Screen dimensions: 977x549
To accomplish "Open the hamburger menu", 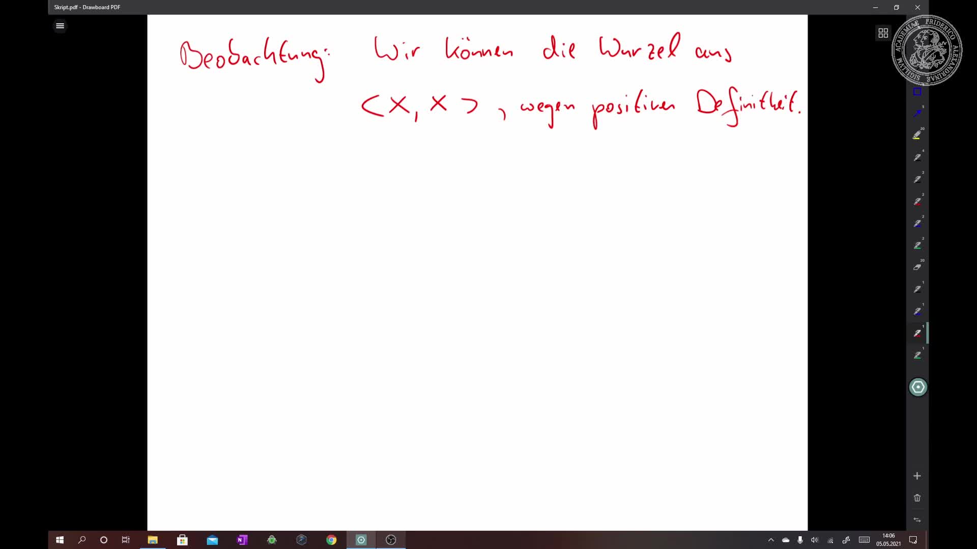I will [x=60, y=26].
